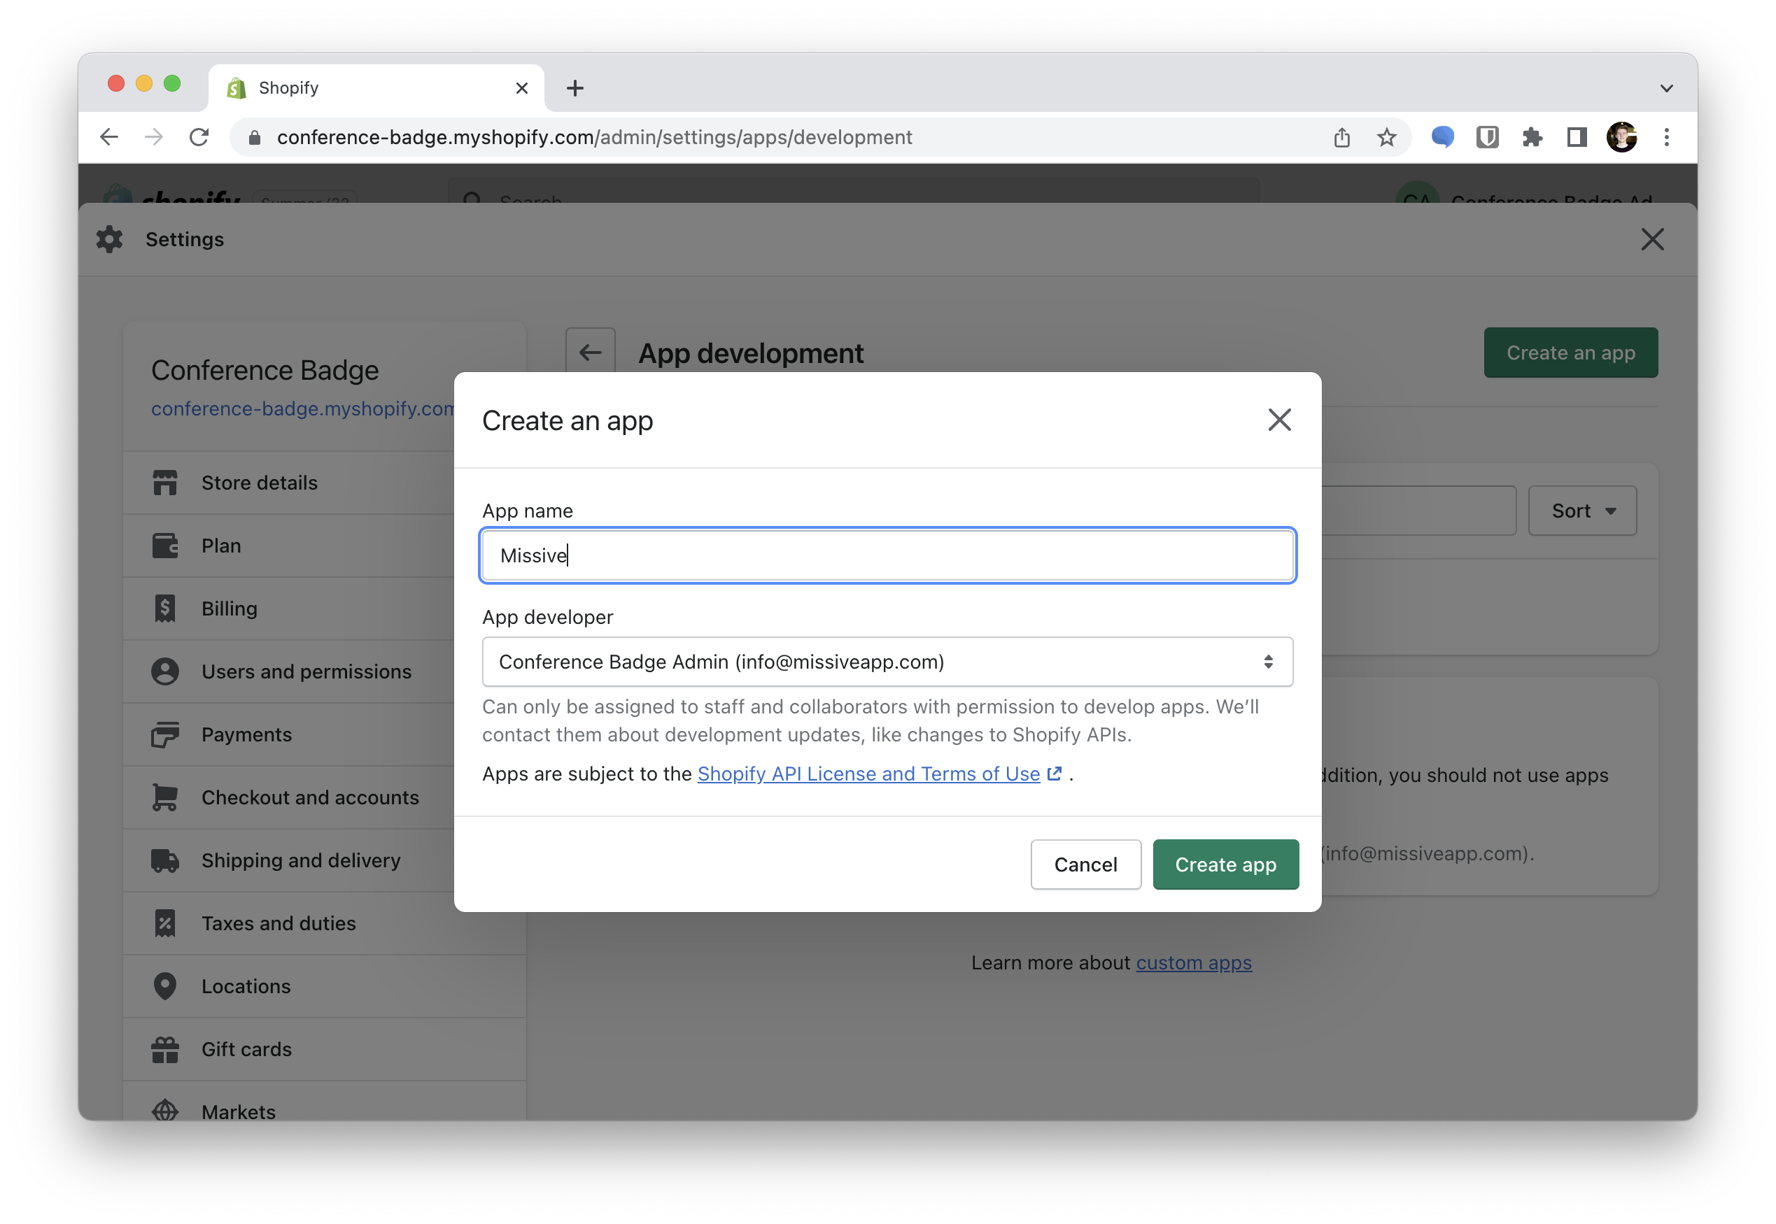
Task: Click the Checkout cart icon
Action: click(165, 797)
